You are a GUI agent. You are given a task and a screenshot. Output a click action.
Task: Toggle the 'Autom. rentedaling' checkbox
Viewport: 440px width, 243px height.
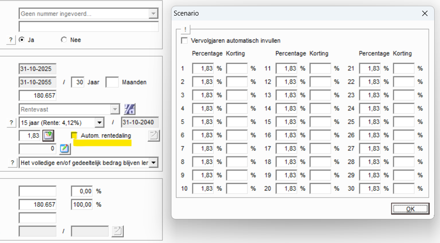tap(74, 135)
